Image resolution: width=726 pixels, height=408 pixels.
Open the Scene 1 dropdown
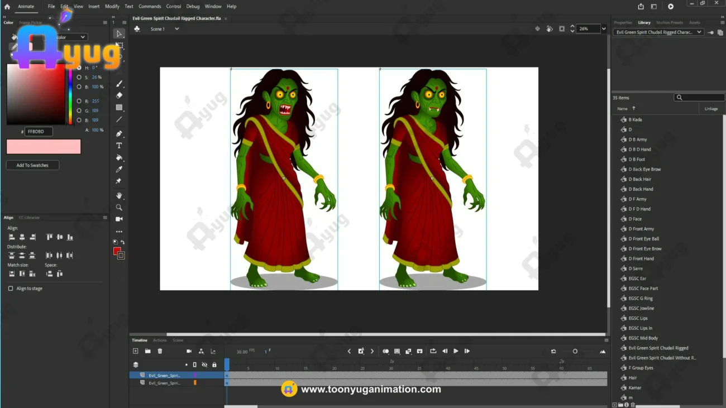[176, 29]
